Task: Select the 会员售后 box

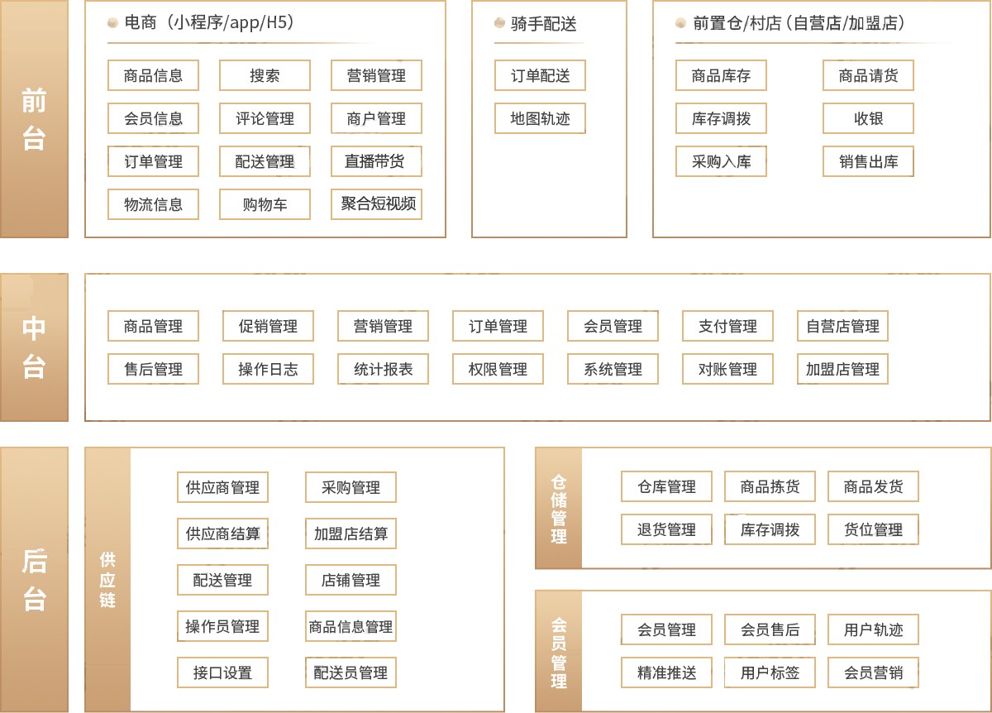Action: [770, 629]
